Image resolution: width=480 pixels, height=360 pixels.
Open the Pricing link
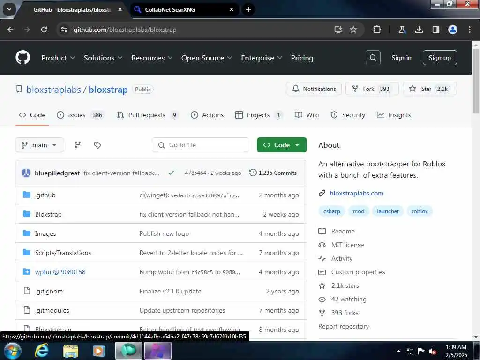coord(302,58)
